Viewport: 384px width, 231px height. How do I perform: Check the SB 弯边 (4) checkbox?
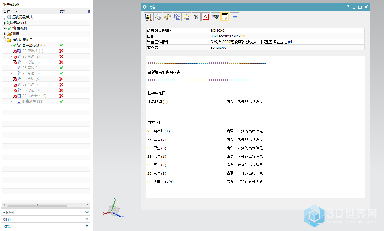click(15, 68)
